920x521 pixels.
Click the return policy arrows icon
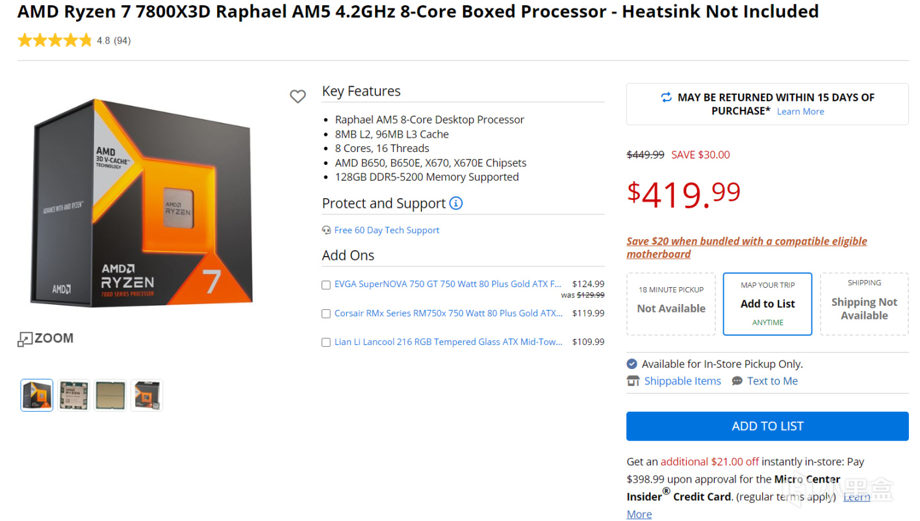666,97
